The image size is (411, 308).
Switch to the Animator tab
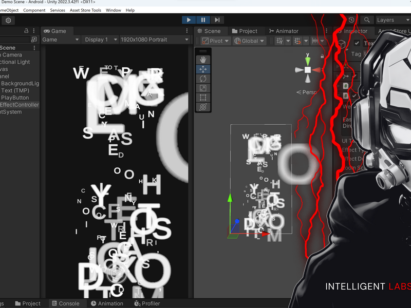point(284,31)
